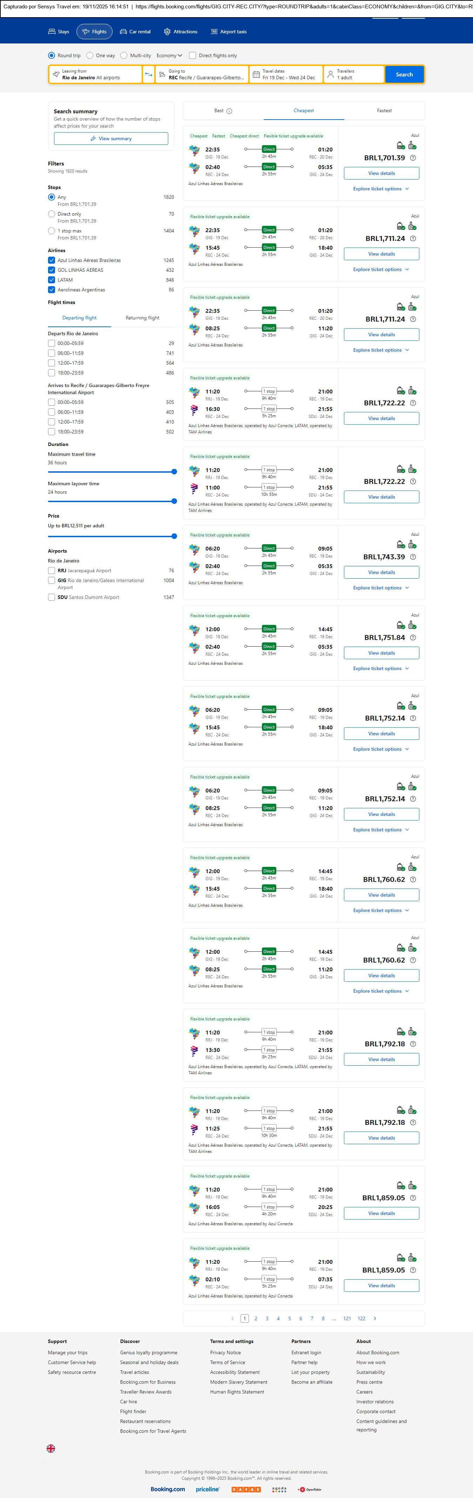Image resolution: width=473 pixels, height=1498 pixels.
Task: Click the Airport taxis icon in navigation
Action: point(214,32)
